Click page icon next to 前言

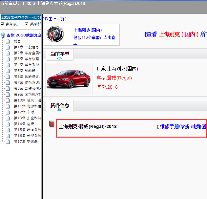8,41
